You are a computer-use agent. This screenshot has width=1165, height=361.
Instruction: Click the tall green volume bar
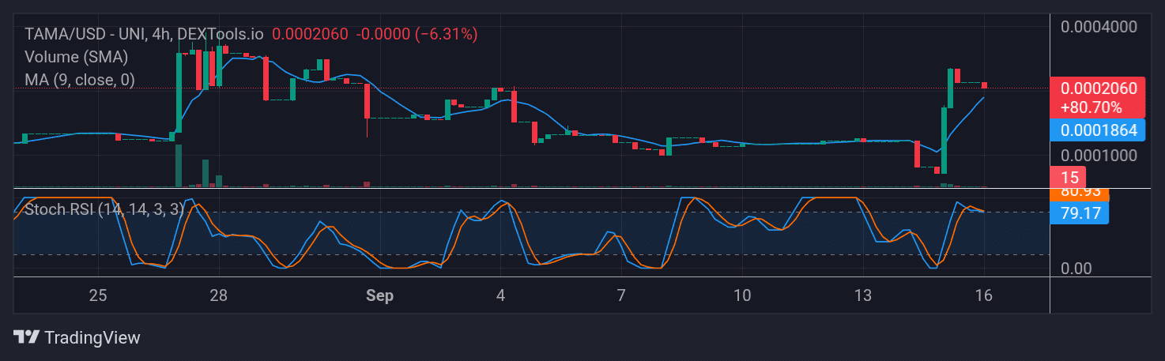[x=179, y=166]
